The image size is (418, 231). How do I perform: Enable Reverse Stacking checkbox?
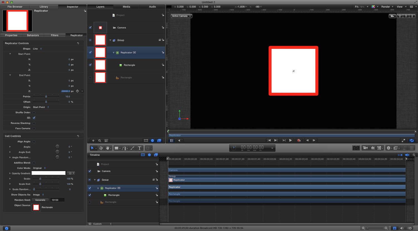point(34,123)
